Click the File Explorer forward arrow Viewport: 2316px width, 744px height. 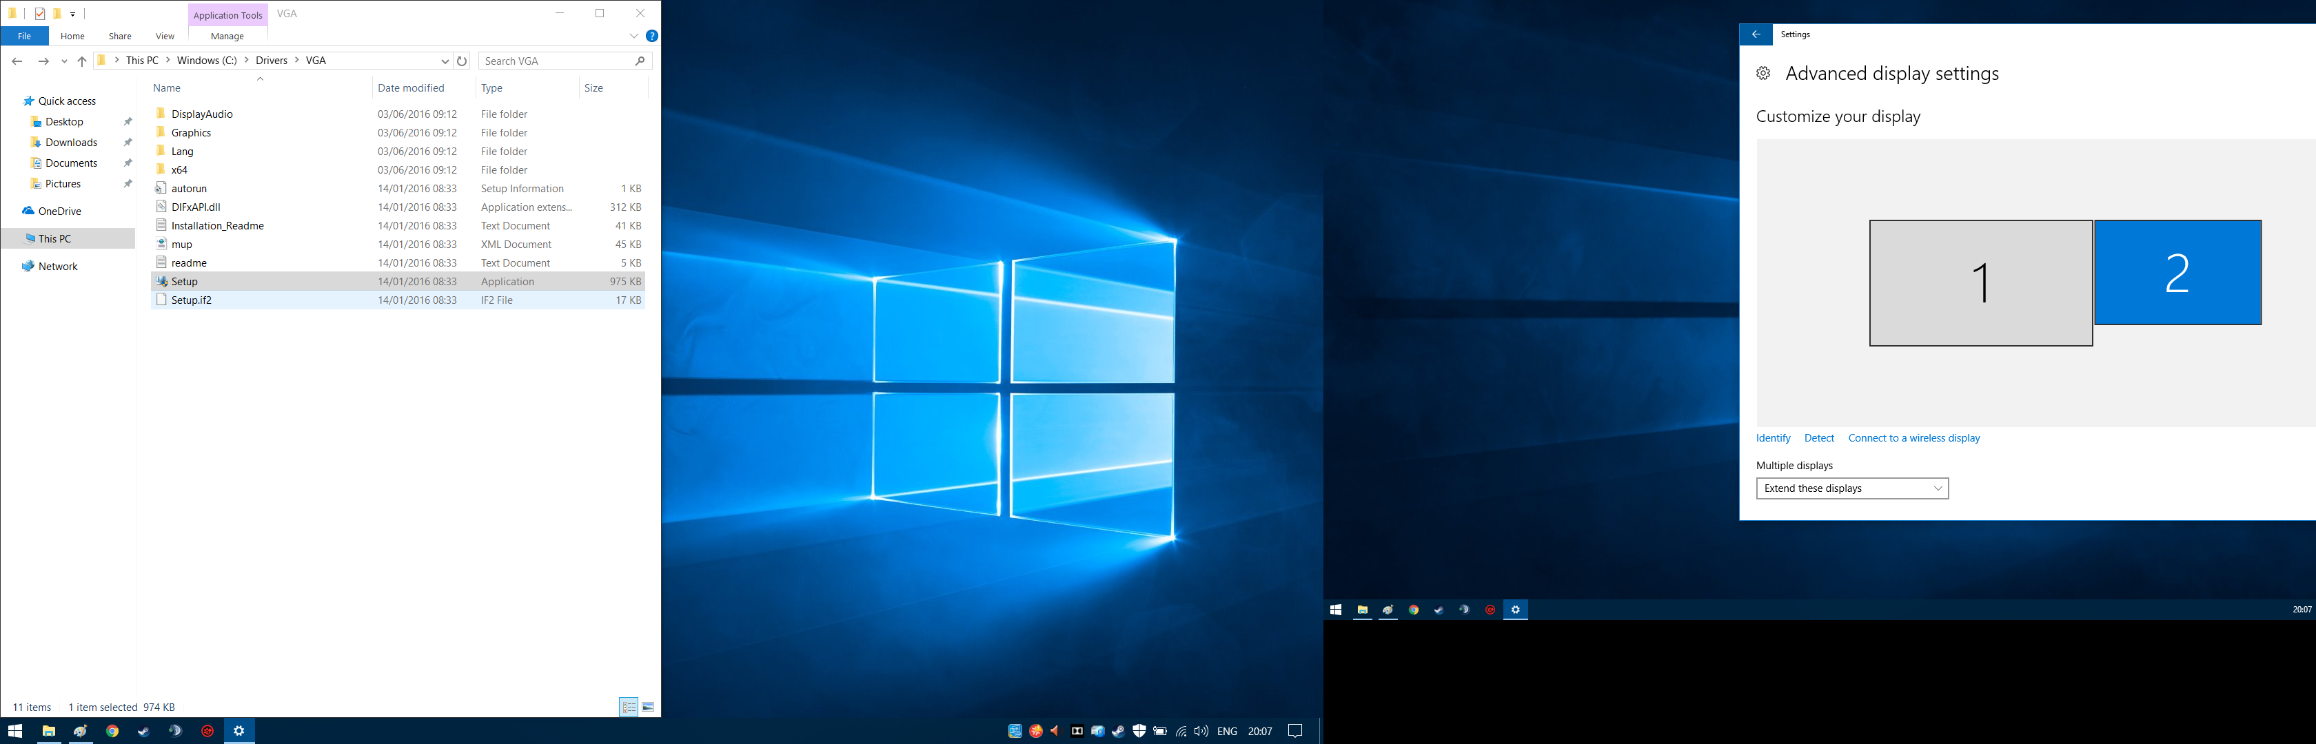click(x=43, y=61)
